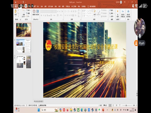Toggle text Shadow formatting
The height and width of the screenshot is (113, 151).
click(47, 15)
